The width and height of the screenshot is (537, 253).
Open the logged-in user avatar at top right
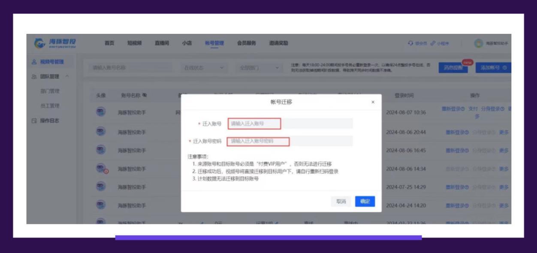[478, 43]
